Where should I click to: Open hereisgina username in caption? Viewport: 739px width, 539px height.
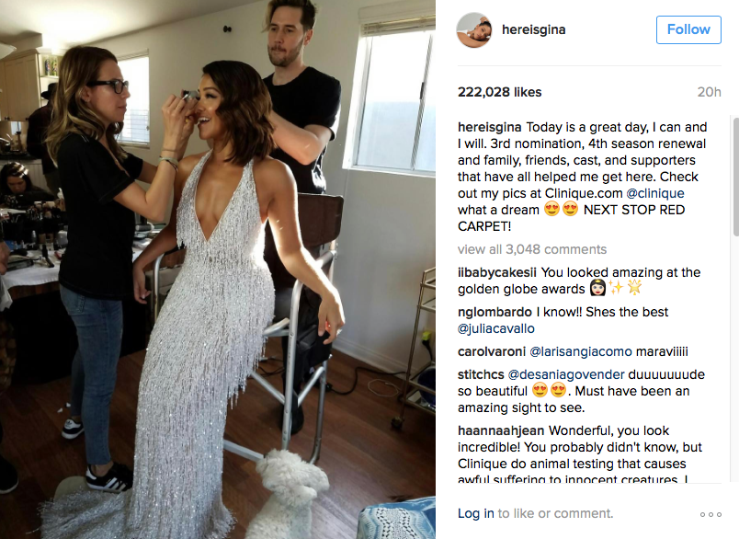490,127
